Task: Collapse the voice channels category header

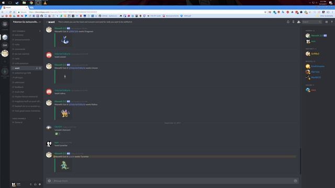Action: pos(19,119)
